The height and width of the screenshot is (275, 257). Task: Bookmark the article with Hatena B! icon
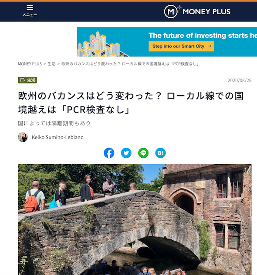[x=160, y=153]
